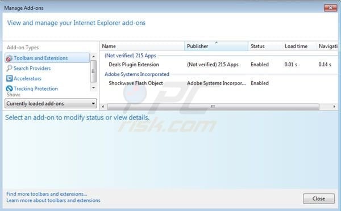The width and height of the screenshot is (341, 211).
Task: Sort by Navigation time column header
Action: click(x=327, y=47)
